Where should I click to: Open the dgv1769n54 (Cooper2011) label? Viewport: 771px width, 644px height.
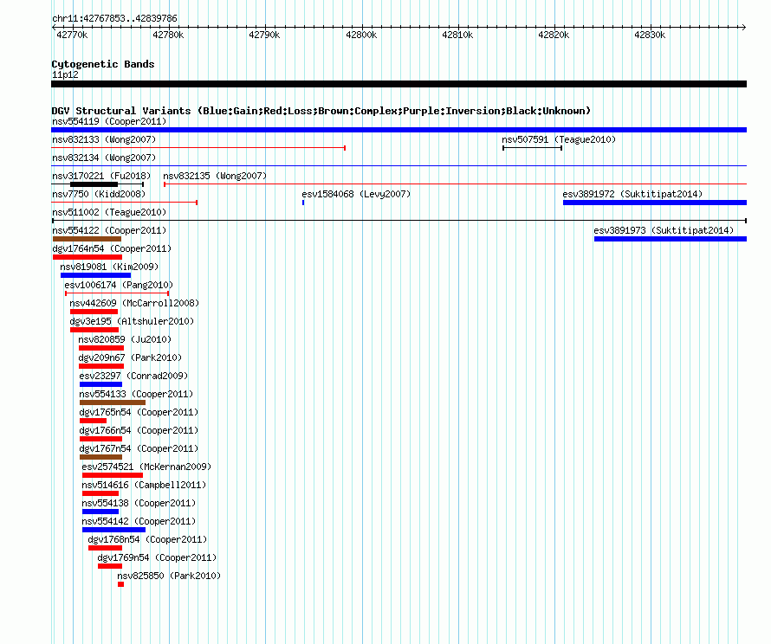(157, 557)
